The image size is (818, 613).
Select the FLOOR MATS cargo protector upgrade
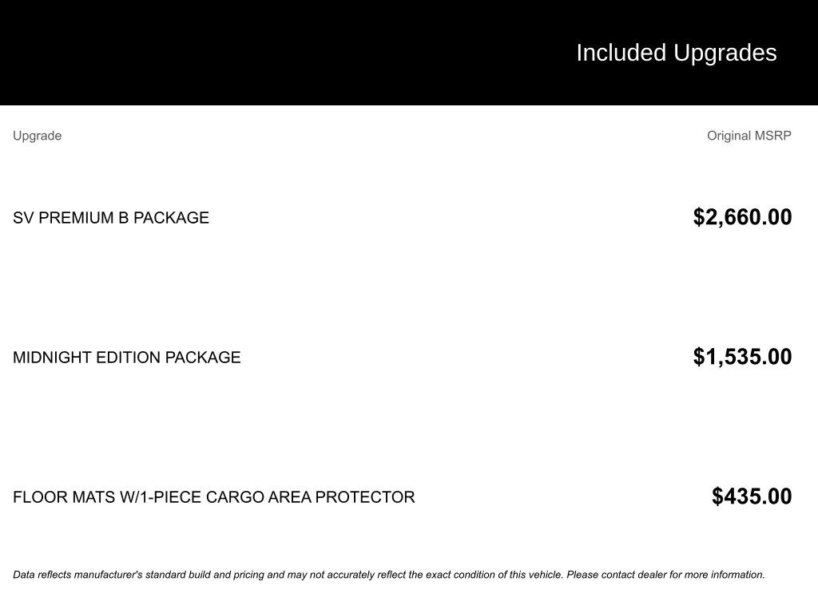[213, 497]
